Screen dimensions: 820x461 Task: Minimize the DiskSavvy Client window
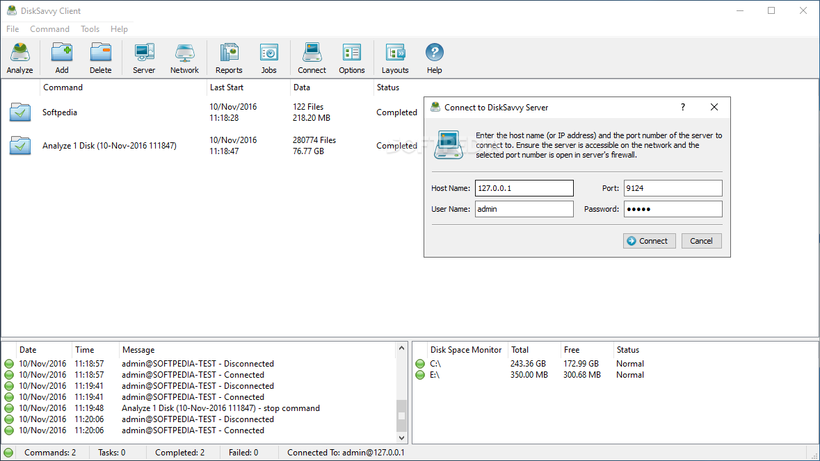click(740, 10)
